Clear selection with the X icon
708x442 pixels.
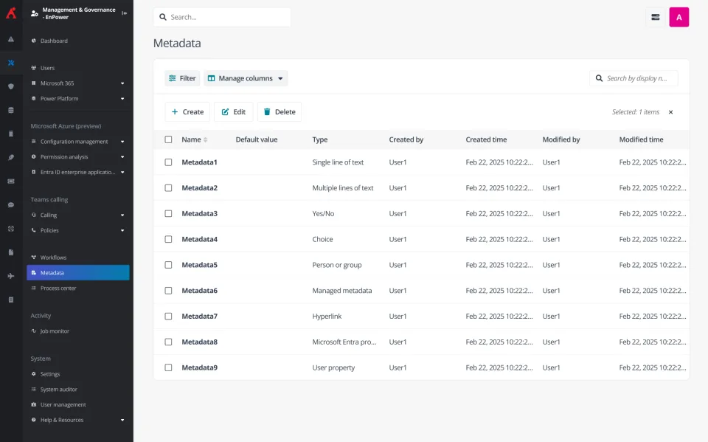pos(670,112)
